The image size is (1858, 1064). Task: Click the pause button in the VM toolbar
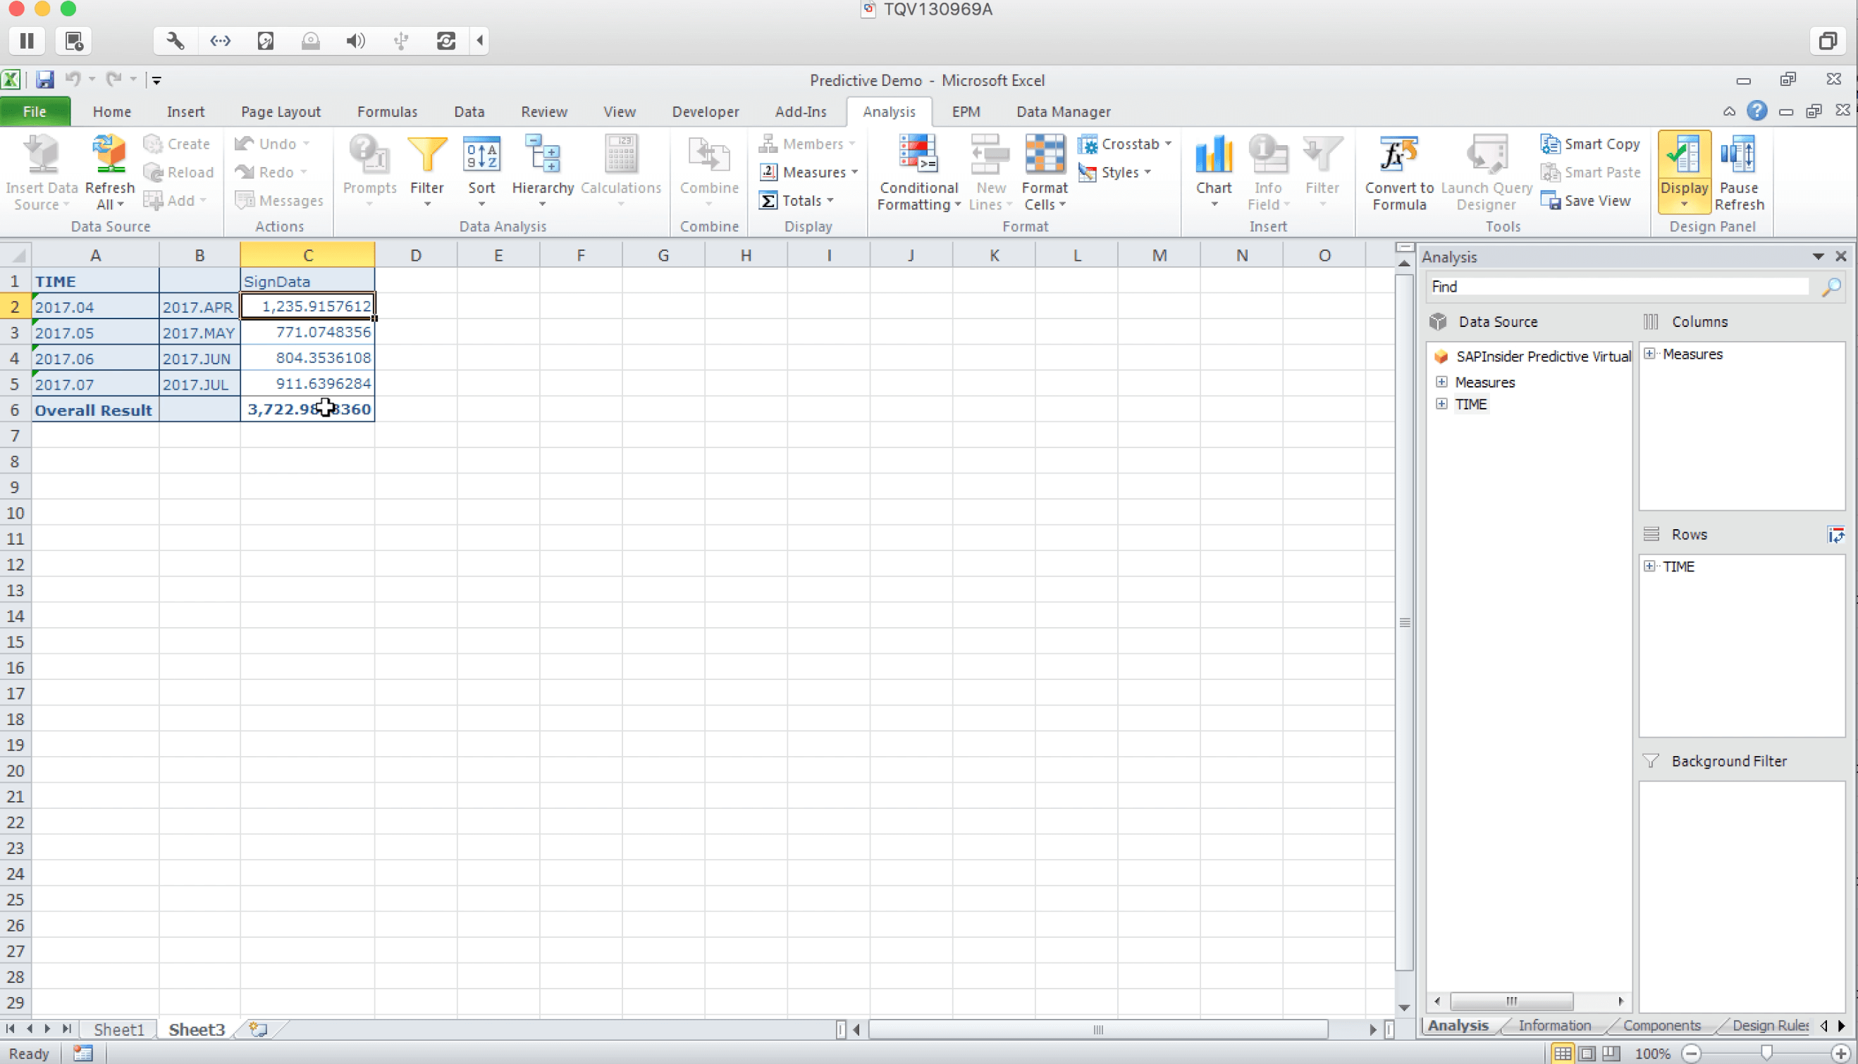27,41
